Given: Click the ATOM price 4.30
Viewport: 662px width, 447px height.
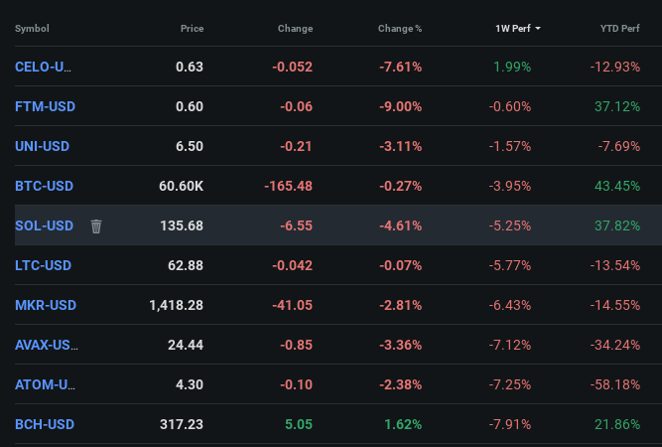Looking at the screenshot, I should click(x=190, y=384).
